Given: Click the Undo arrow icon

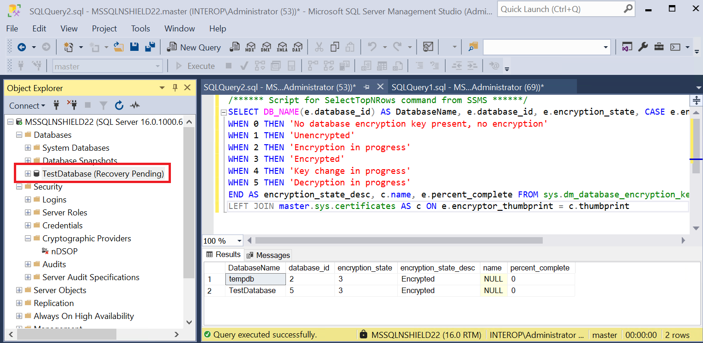Looking at the screenshot, I should coord(372,47).
